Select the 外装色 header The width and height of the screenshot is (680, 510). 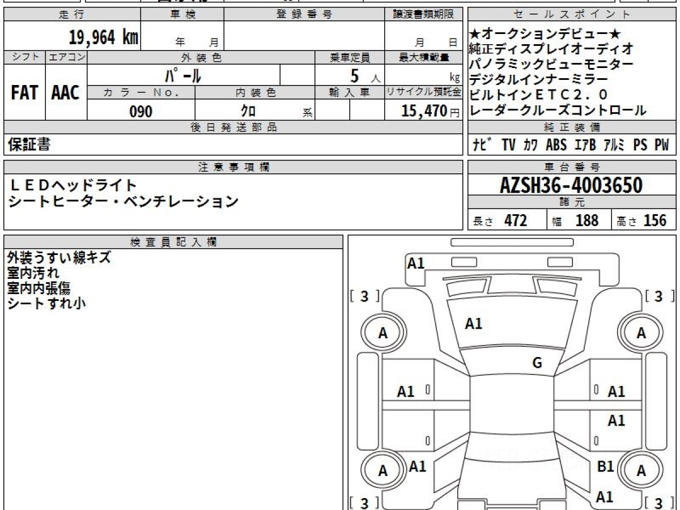tap(201, 58)
